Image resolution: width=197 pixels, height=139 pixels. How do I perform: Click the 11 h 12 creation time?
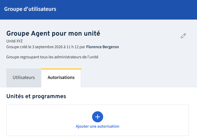72,47
